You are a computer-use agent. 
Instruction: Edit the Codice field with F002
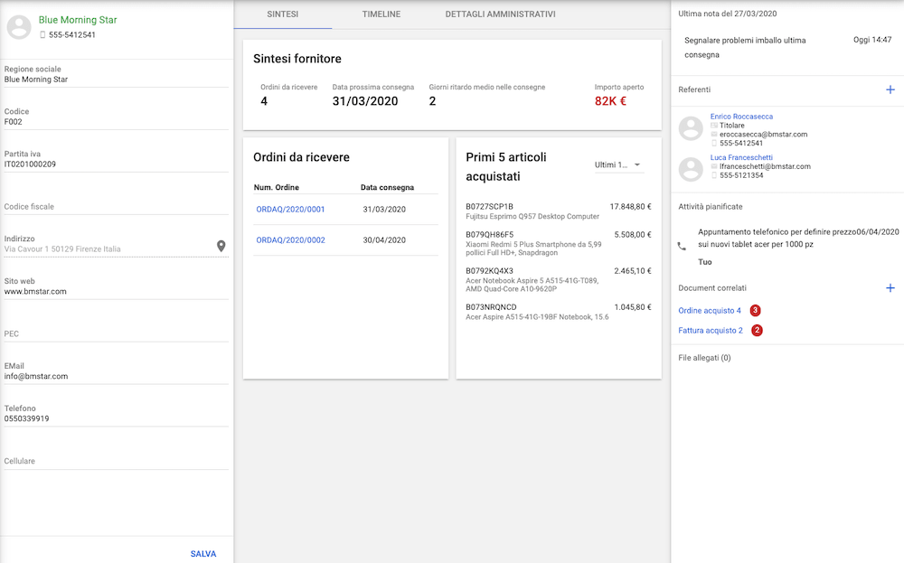click(x=117, y=117)
